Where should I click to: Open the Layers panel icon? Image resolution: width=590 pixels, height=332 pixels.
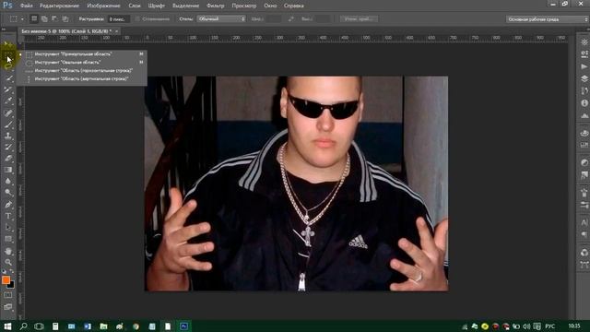pos(584,78)
